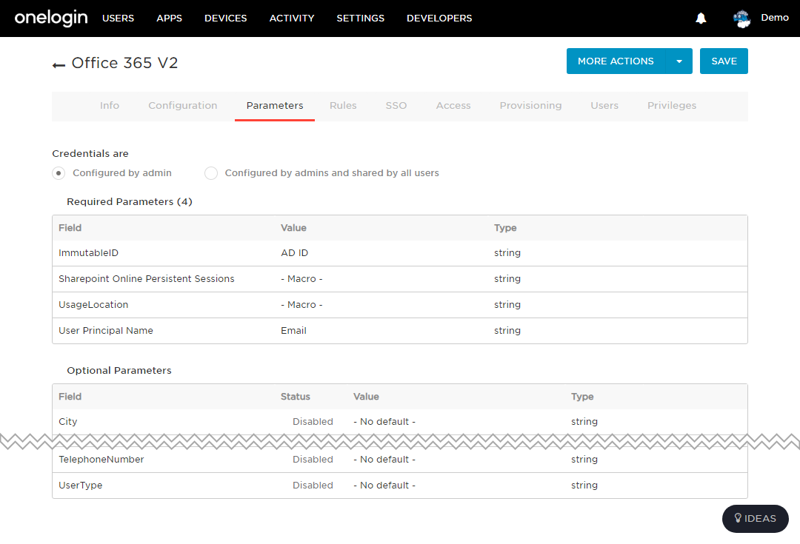Click the back arrow beside Office 365 V2
Viewport: 800px width, 544px height.
click(59, 64)
